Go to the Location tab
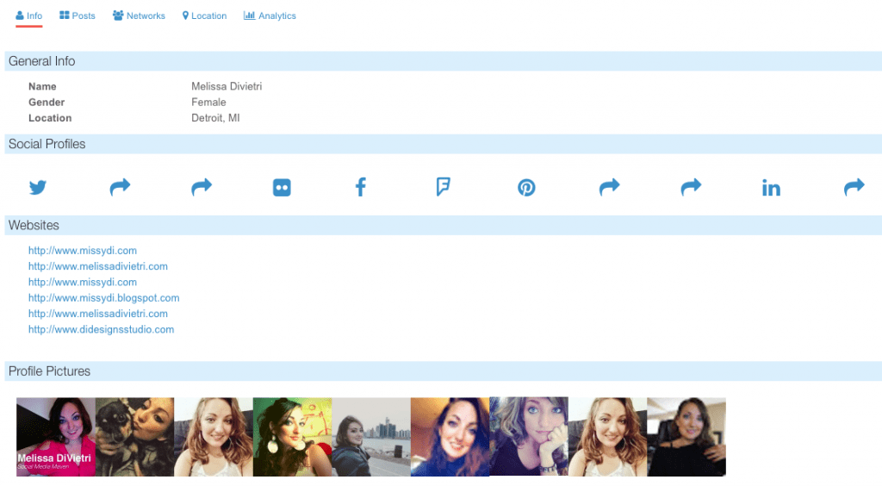The height and width of the screenshot is (486, 882). tap(204, 16)
